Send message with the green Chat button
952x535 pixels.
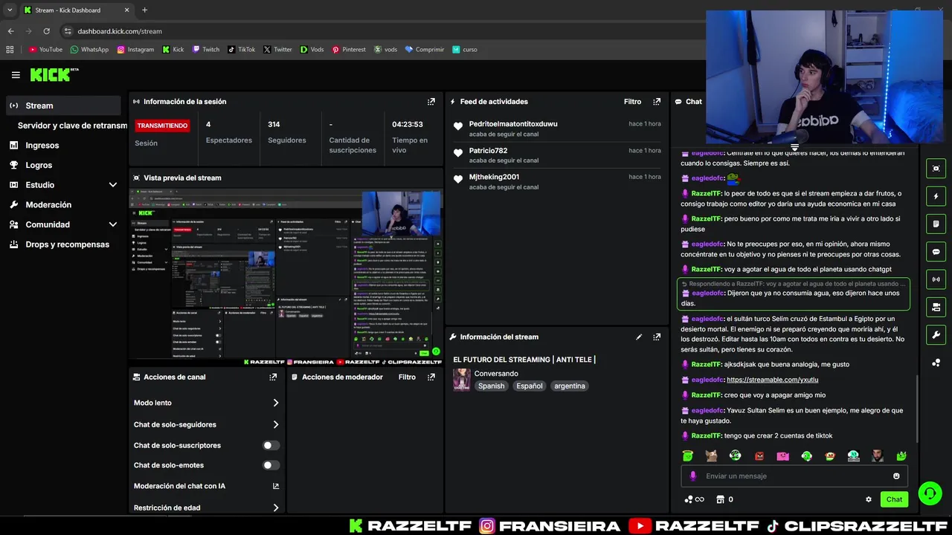pyautogui.click(x=894, y=499)
